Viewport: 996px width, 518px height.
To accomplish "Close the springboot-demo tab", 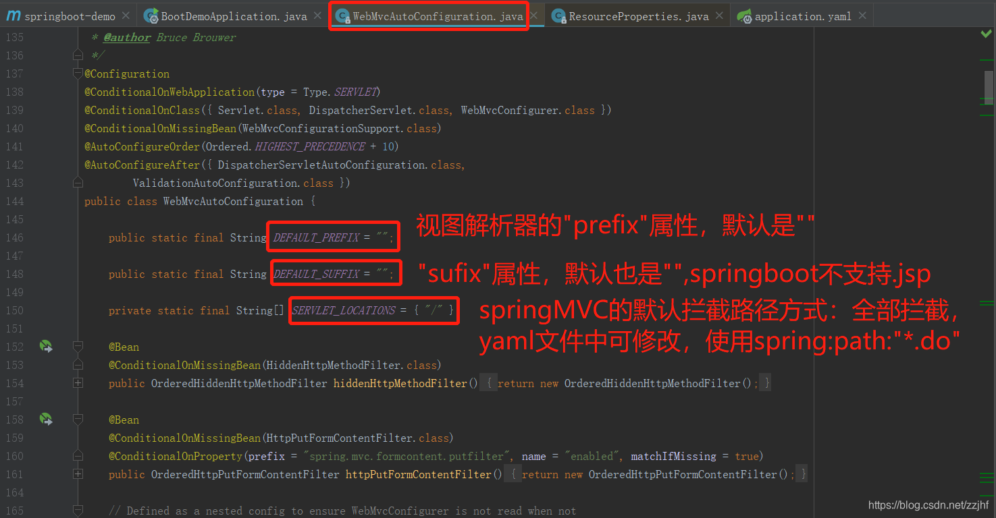I will [126, 16].
